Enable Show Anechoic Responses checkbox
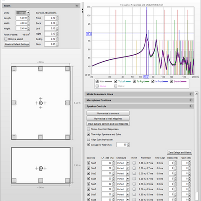Viewport: 201px width, 201px height. tap(88, 129)
